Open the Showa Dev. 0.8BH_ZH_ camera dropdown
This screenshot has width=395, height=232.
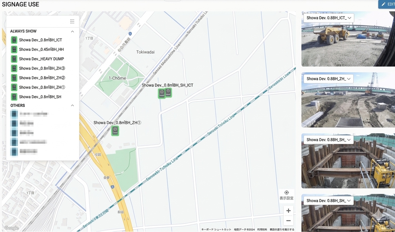click(328, 79)
